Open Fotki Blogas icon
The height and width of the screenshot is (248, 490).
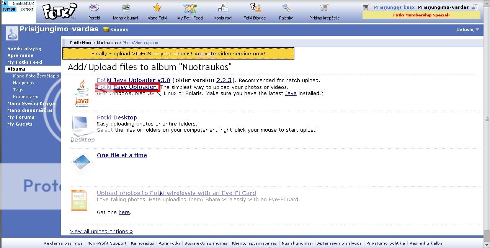[x=255, y=8]
